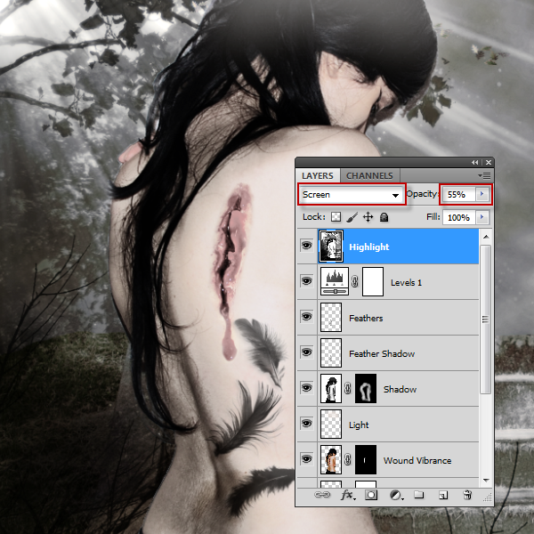534x534 pixels.
Task: Collapse the panel with double-arrow icon
Action: pyautogui.click(x=474, y=163)
